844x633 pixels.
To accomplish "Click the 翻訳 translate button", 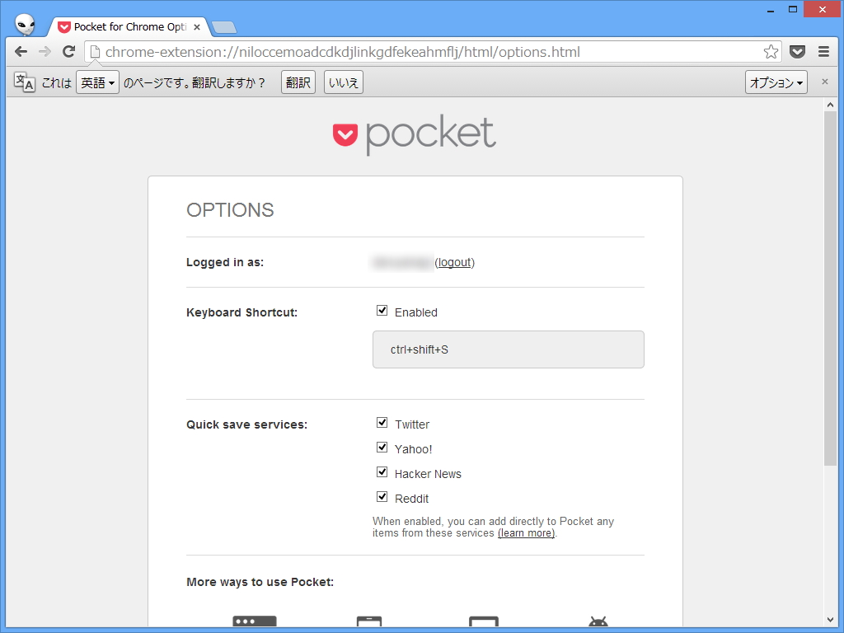I will [x=298, y=82].
